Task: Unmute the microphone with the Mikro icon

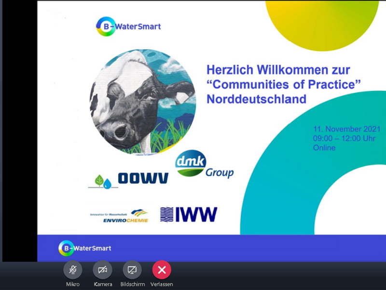Action: click(73, 270)
